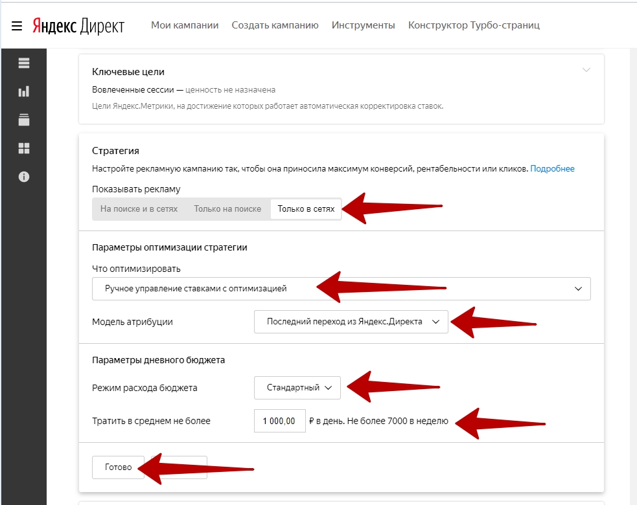The image size is (637, 505).
Task: Open the bar chart statistics sidebar icon
Action: coord(24,91)
